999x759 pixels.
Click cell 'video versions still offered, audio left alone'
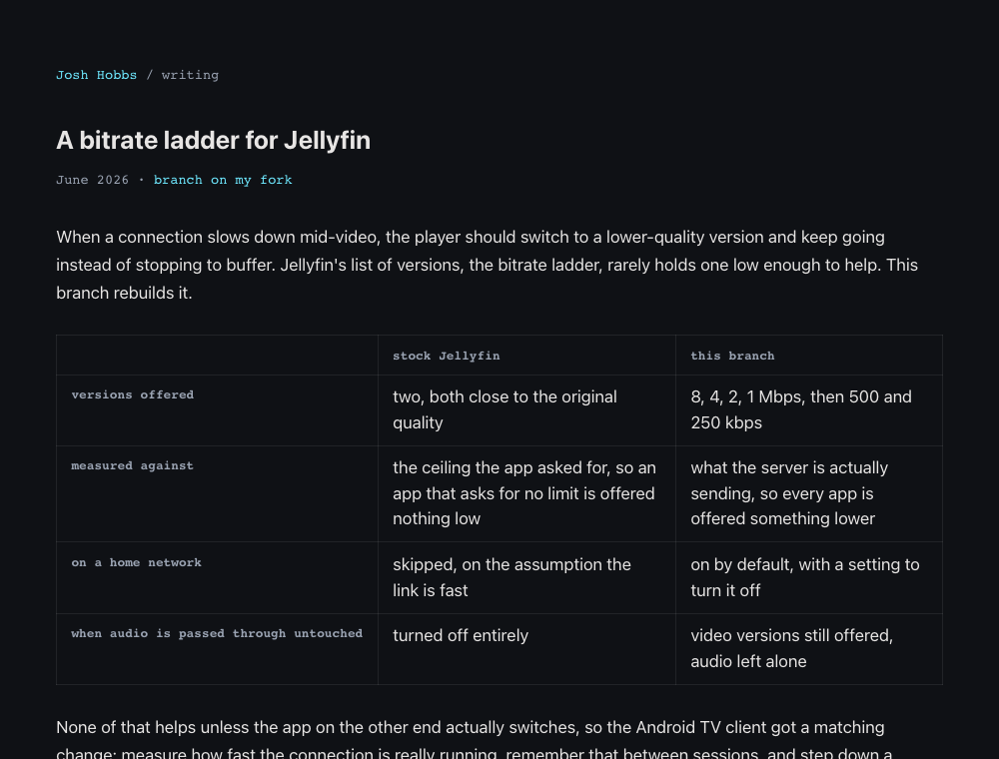click(808, 649)
